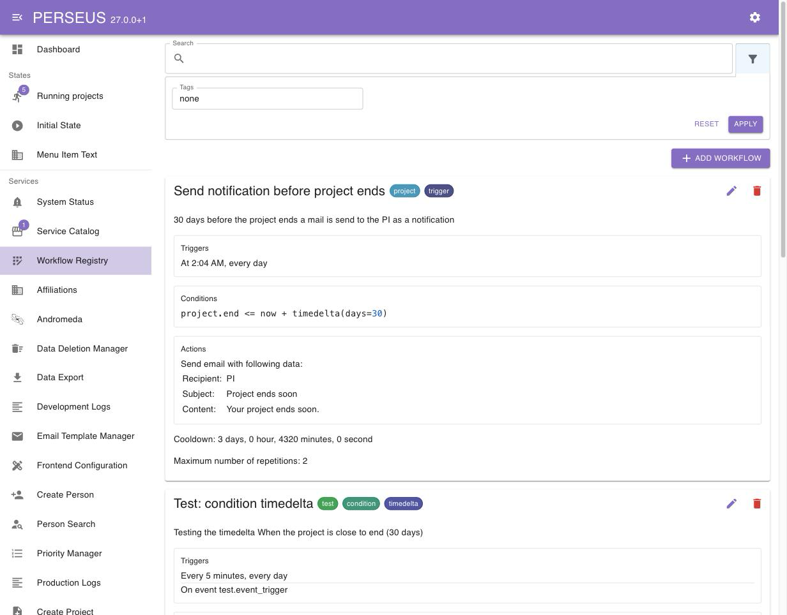
Task: Click the Cooldown: 3 days text
Action: pyautogui.click(x=273, y=439)
